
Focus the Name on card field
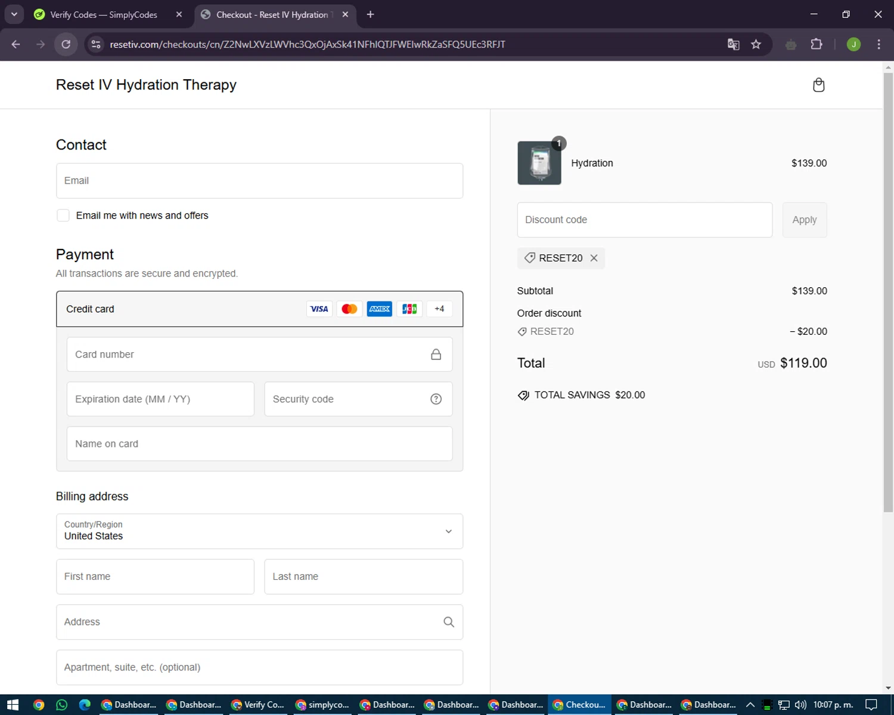[x=259, y=444]
